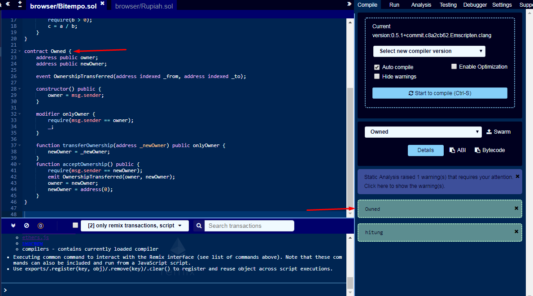The width and height of the screenshot is (533, 296).
Task: Enable the Optimization checkbox
Action: [454, 67]
